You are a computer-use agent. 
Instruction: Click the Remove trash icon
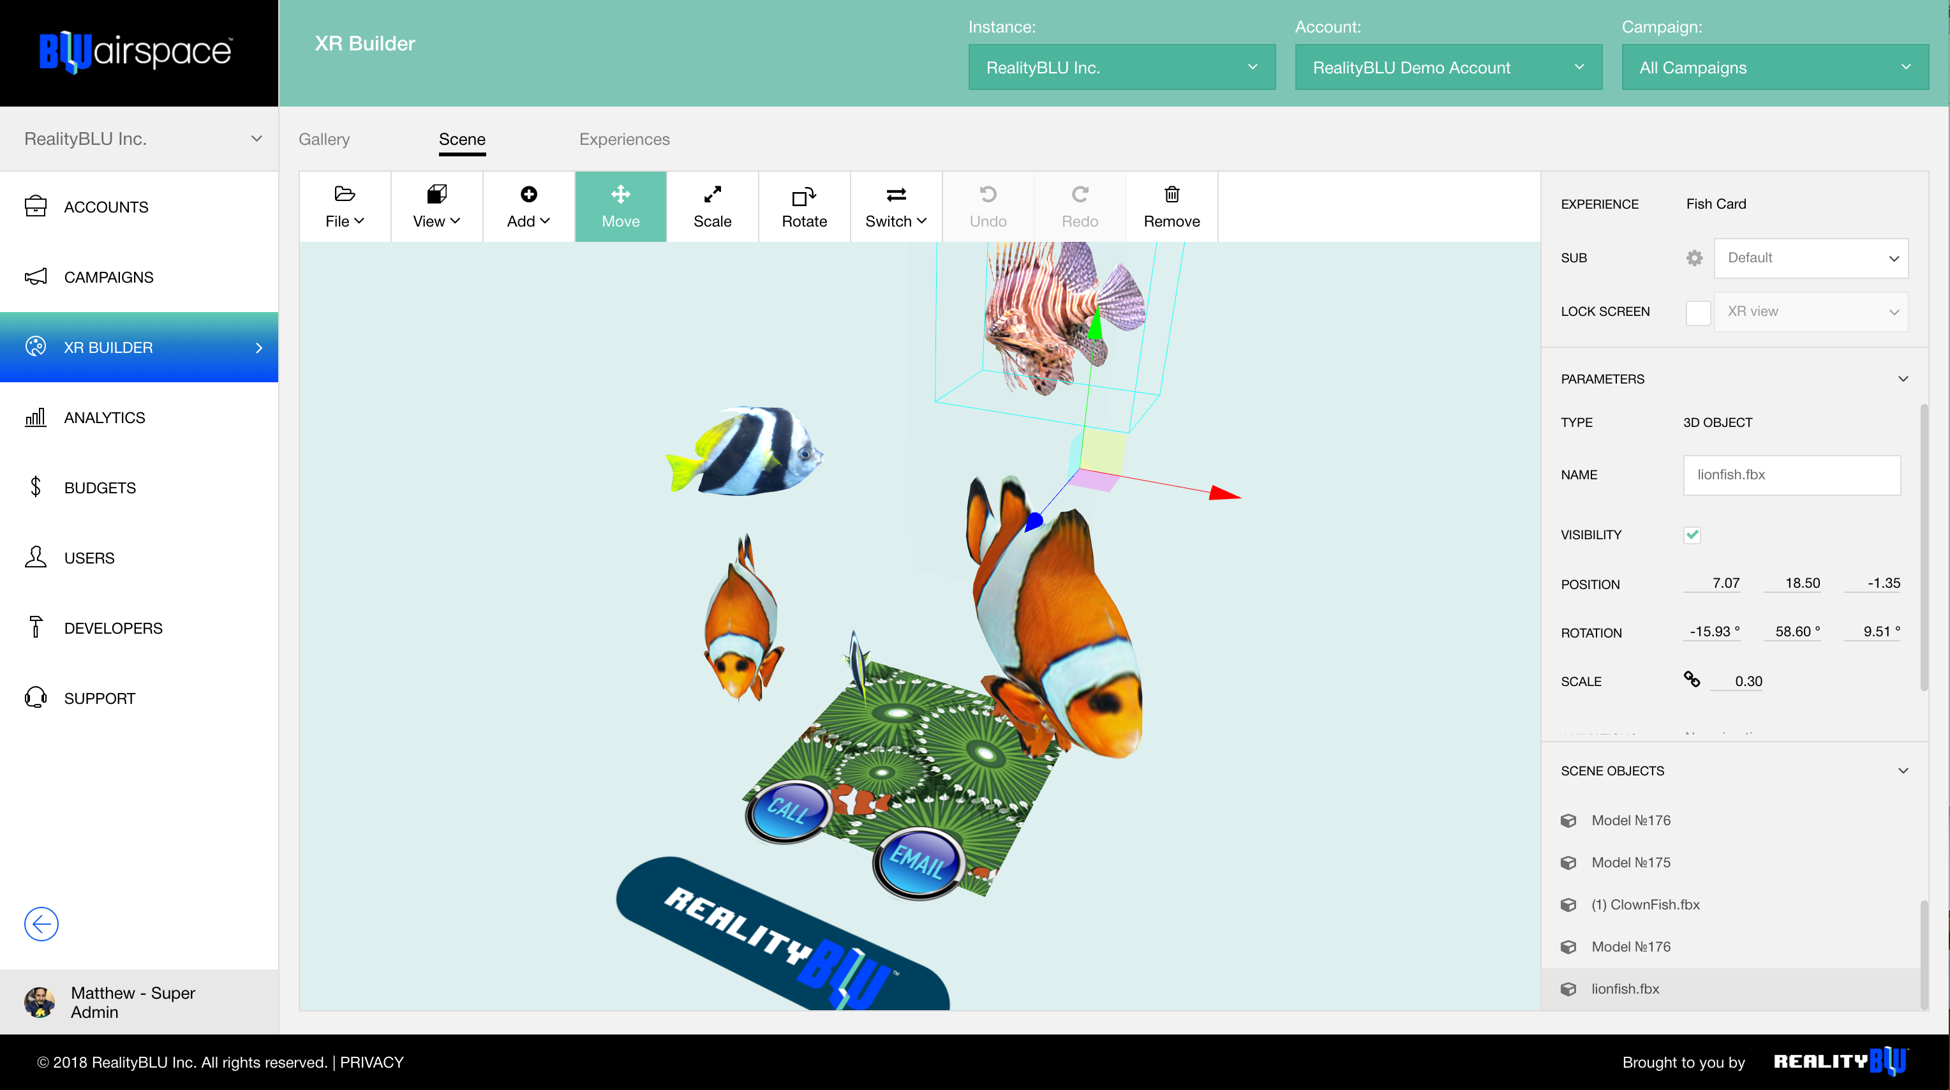coord(1171,195)
